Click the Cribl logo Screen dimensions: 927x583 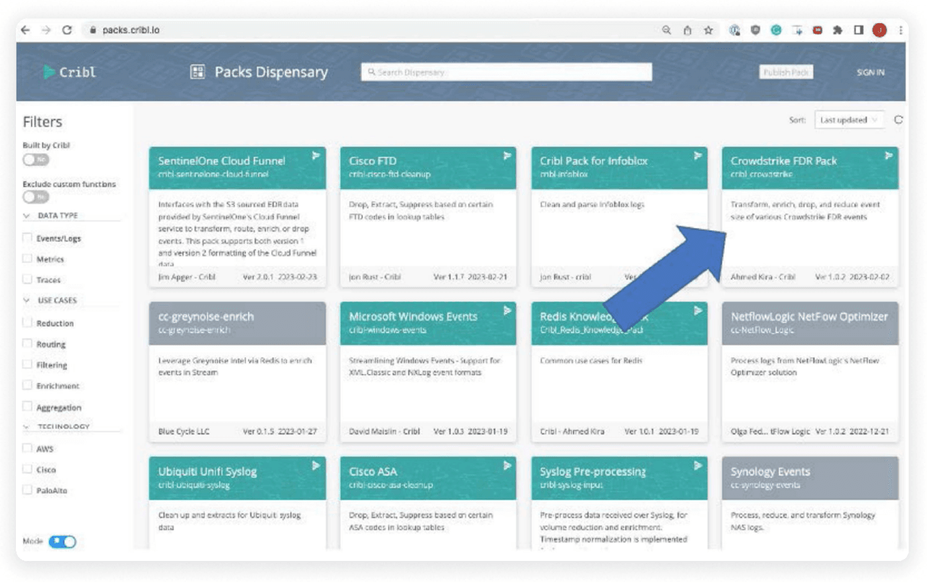pyautogui.click(x=70, y=72)
